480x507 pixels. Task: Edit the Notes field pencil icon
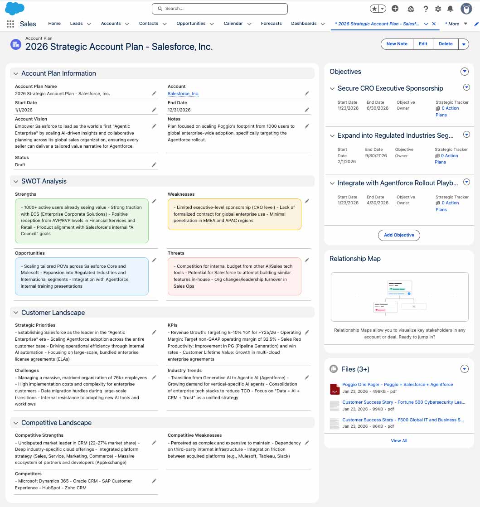tap(307, 126)
